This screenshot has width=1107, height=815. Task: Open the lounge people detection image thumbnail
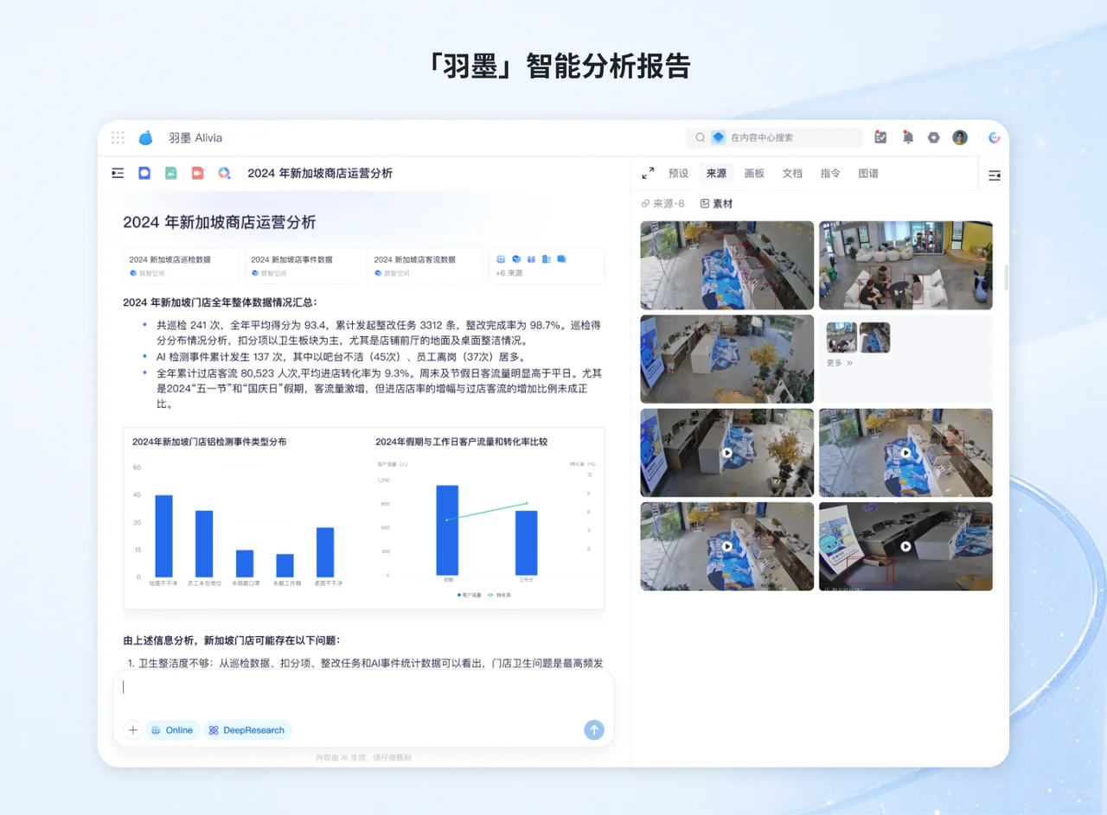[x=905, y=265]
